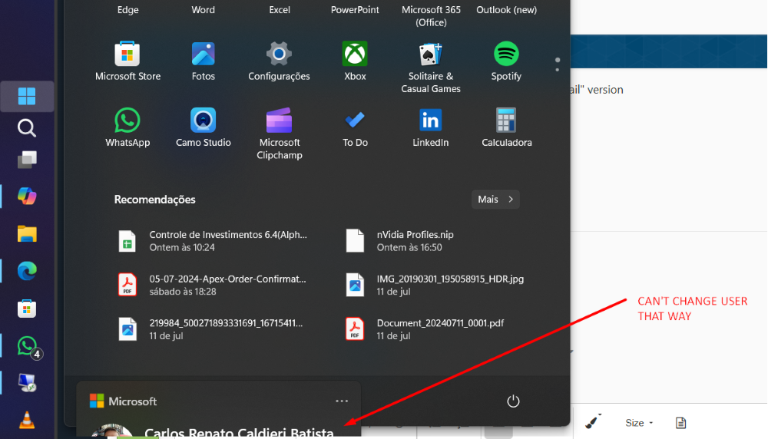The width and height of the screenshot is (768, 439).
Task: Open Microsoft Edge on taskbar
Action: [x=27, y=271]
